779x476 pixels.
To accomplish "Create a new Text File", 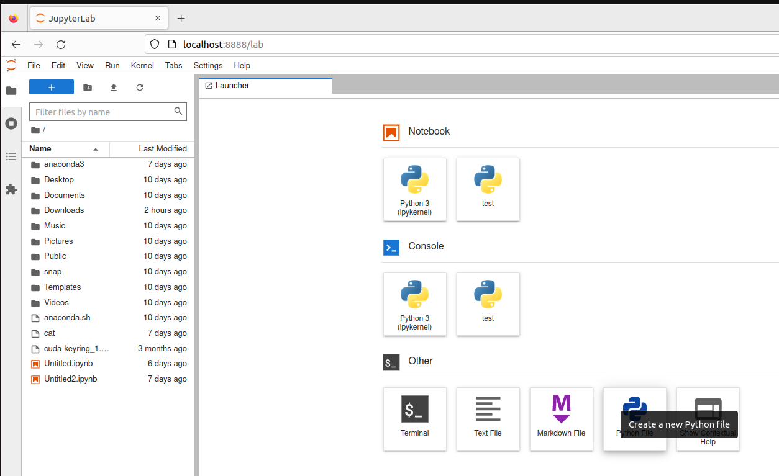I will 488,419.
